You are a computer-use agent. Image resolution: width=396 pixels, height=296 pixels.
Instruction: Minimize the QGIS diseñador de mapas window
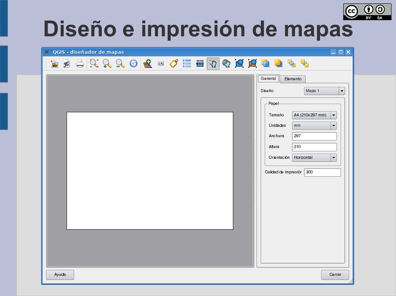333,52
